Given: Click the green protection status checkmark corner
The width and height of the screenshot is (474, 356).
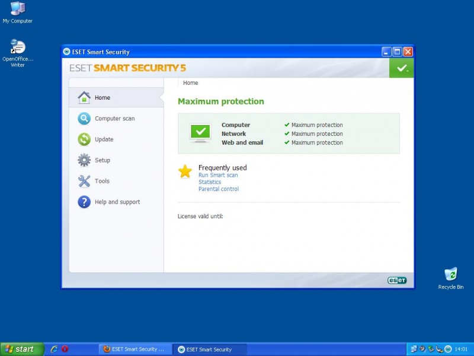Looking at the screenshot, I should 402,68.
